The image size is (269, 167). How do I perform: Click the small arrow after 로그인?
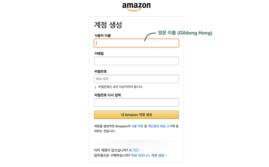pyautogui.click(x=140, y=150)
